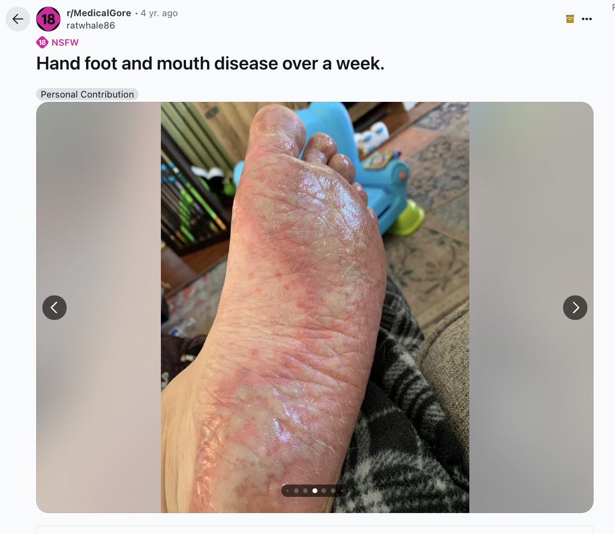Select the Personal Contribution flair

(87, 94)
